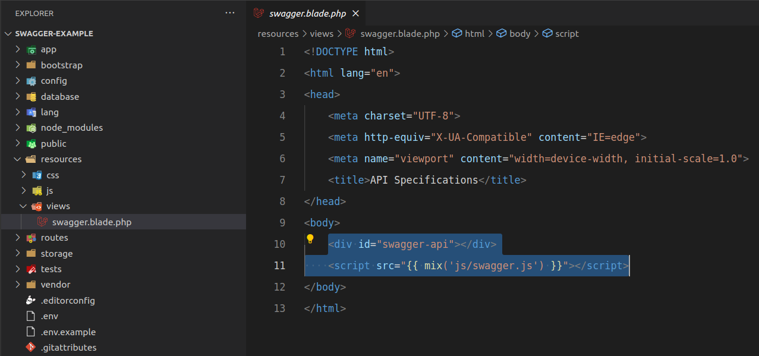The height and width of the screenshot is (356, 759).
Task: Expand the node_modules folder
Action: (x=18, y=127)
